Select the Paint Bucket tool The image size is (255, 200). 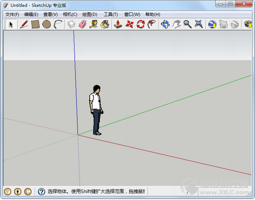point(105,24)
